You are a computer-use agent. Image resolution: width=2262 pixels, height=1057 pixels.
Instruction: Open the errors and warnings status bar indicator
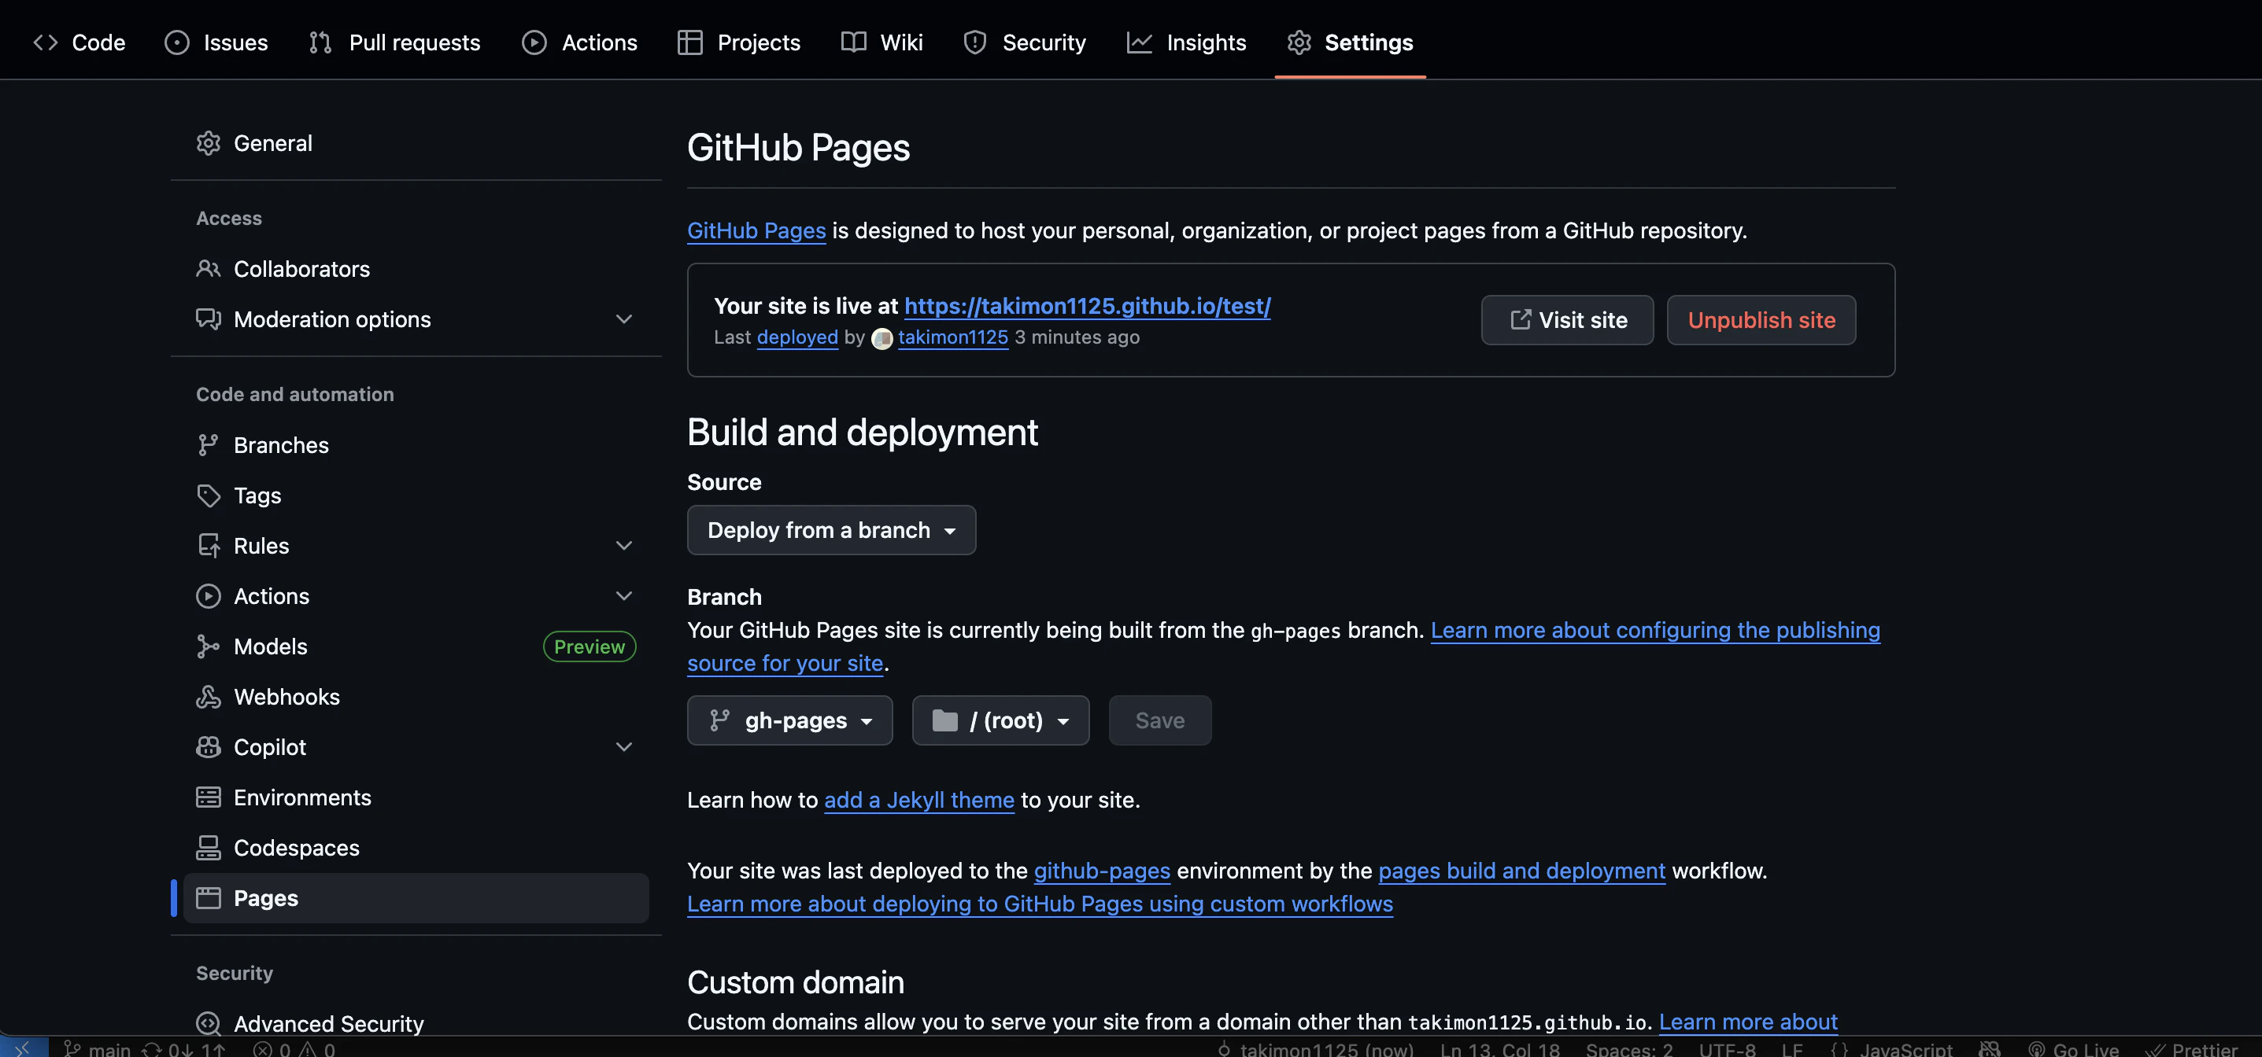coord(294,1048)
